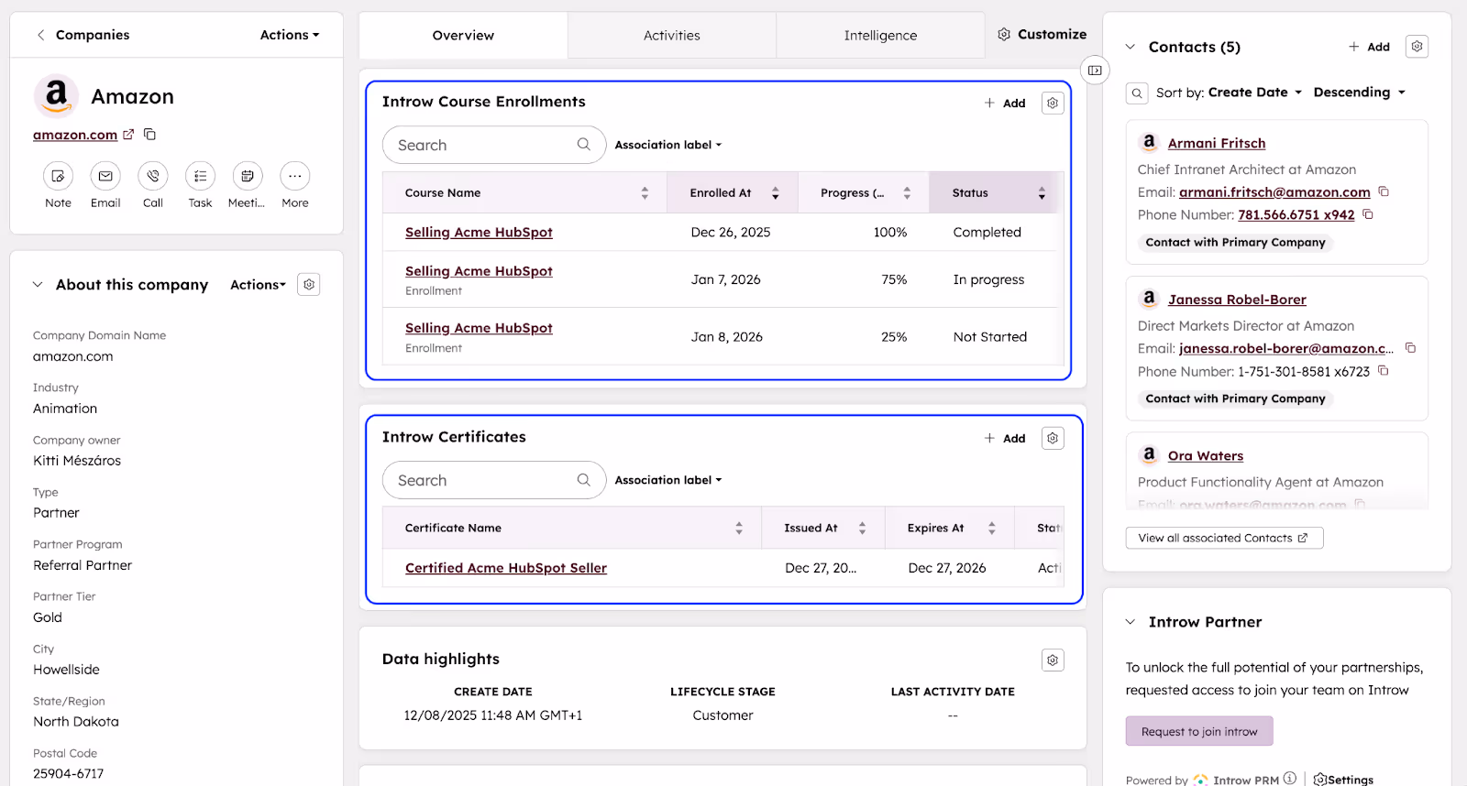Screen dimensions: 1467x786
Task: Add a new Contact
Action: (1369, 47)
